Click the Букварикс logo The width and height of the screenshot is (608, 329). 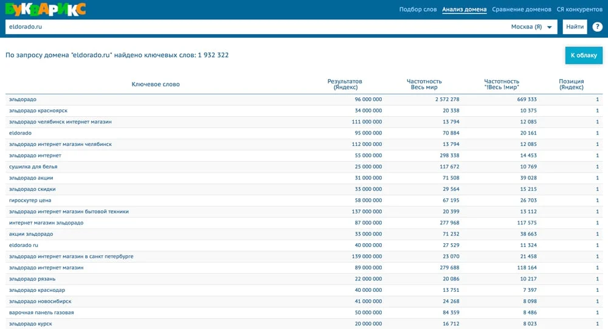[46, 9]
